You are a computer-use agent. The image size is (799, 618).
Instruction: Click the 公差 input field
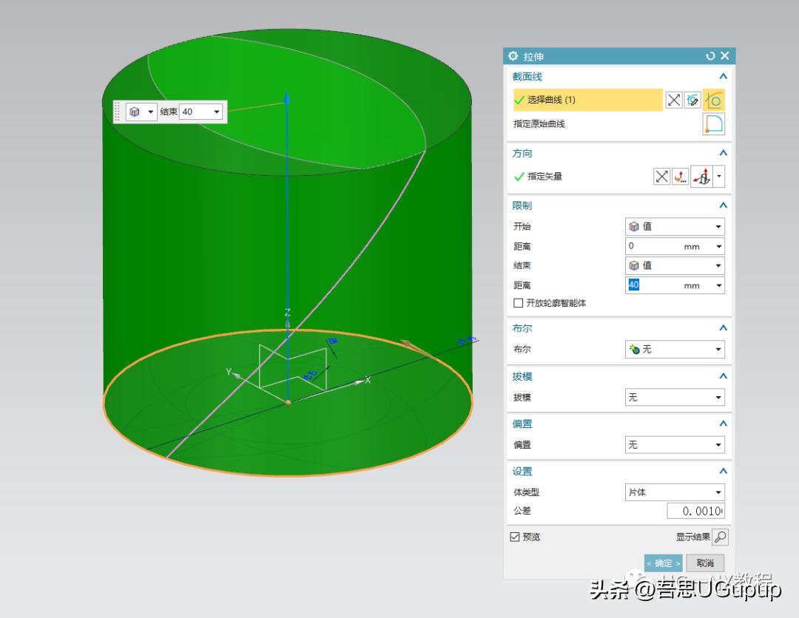pyautogui.click(x=695, y=512)
